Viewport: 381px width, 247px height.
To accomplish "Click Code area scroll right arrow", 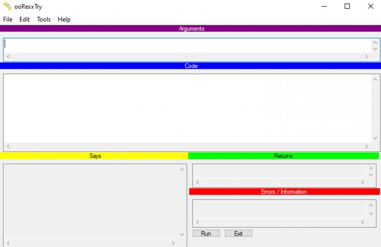I will (366, 147).
